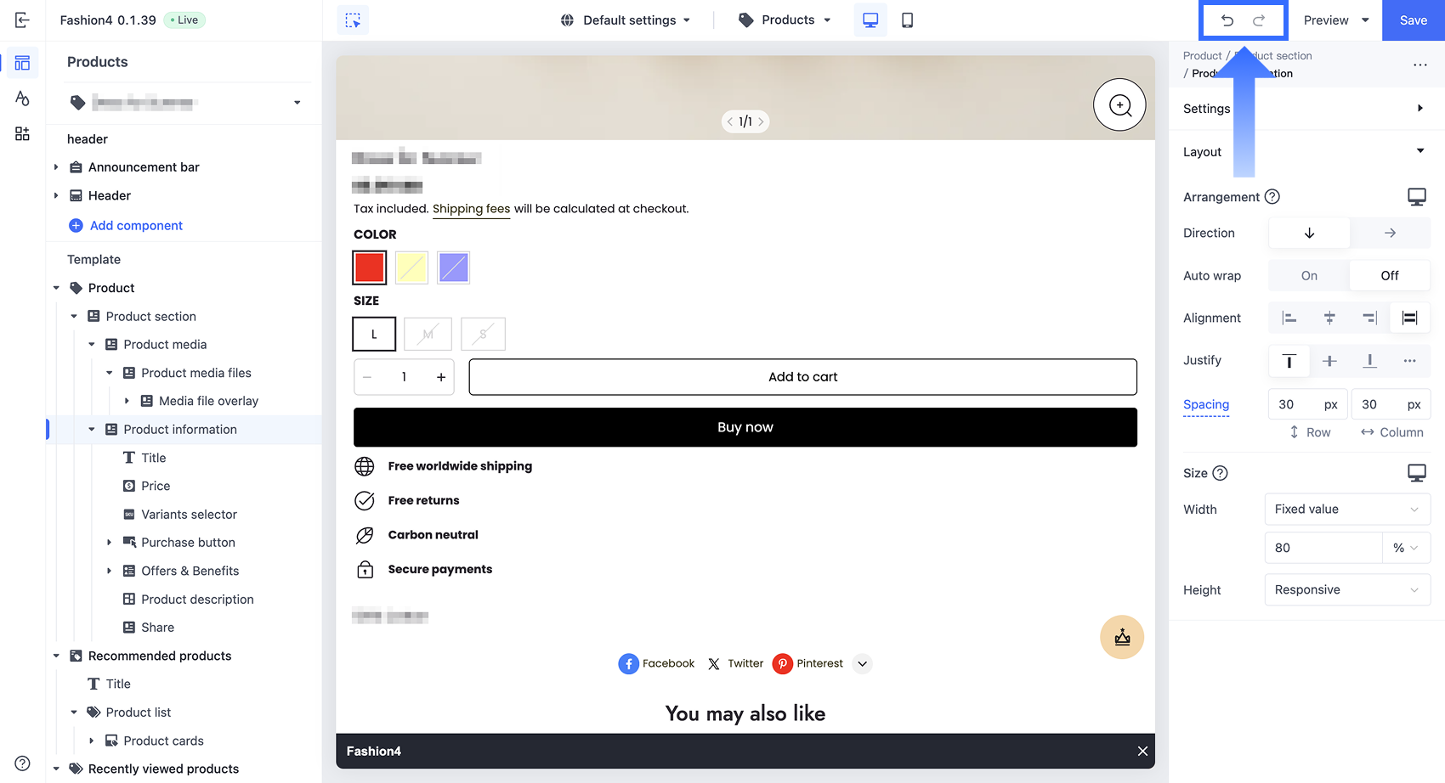This screenshot has width=1445, height=783.
Task: Switch to mobile preview
Action: pos(907,20)
